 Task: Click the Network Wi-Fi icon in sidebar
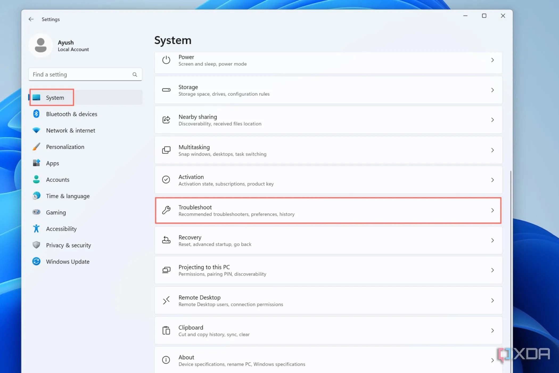[x=36, y=130]
